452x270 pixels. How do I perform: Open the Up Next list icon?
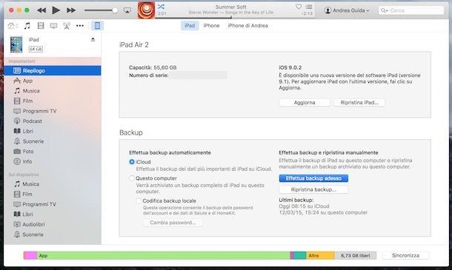click(x=309, y=7)
